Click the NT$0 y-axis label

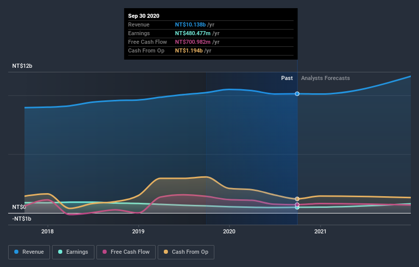(x=19, y=207)
